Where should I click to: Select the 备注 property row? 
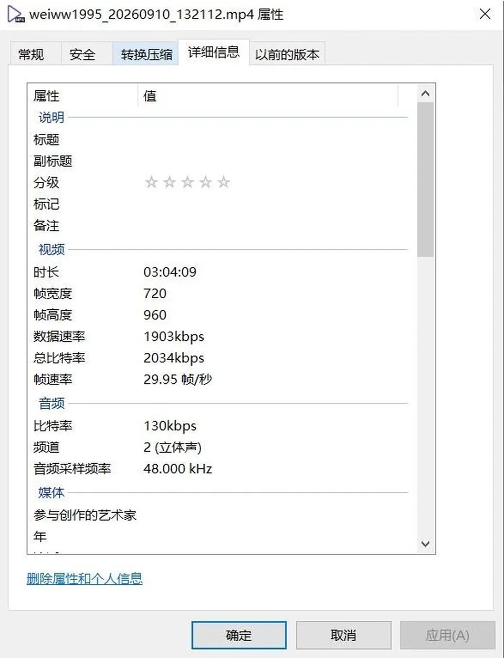[x=218, y=226]
